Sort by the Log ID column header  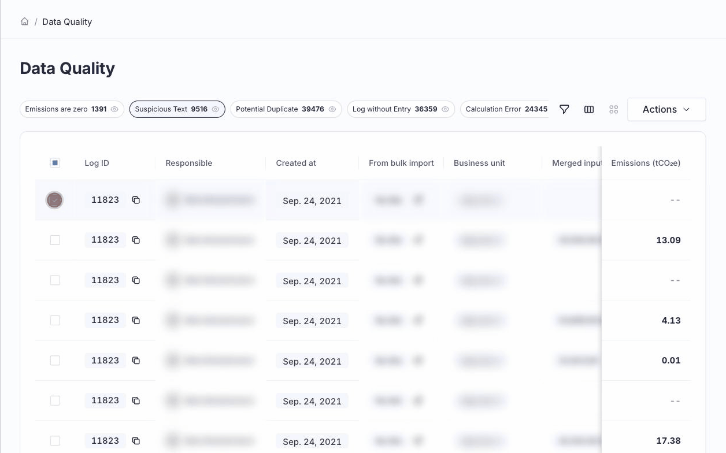[x=97, y=163]
